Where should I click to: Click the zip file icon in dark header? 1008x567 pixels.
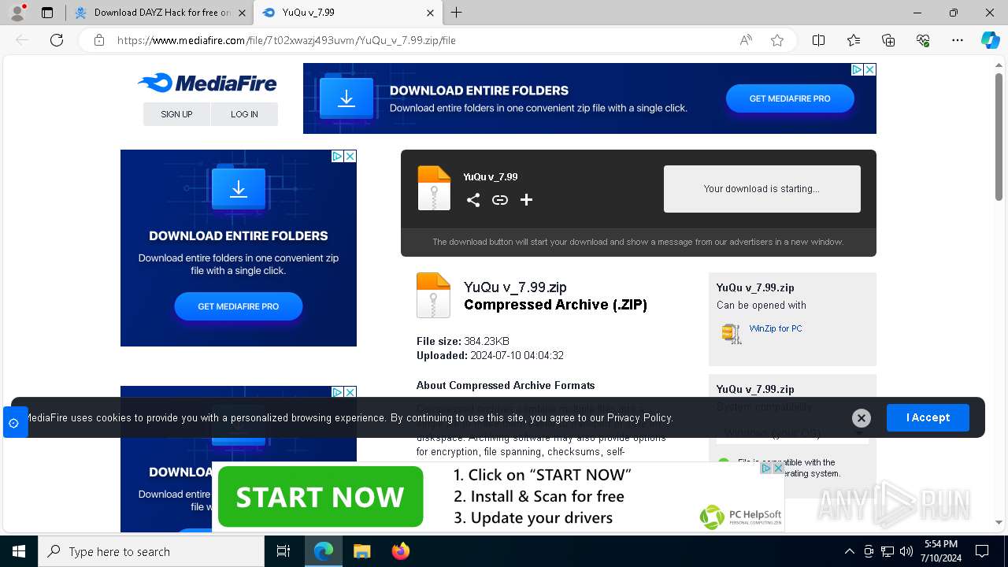coord(434,188)
